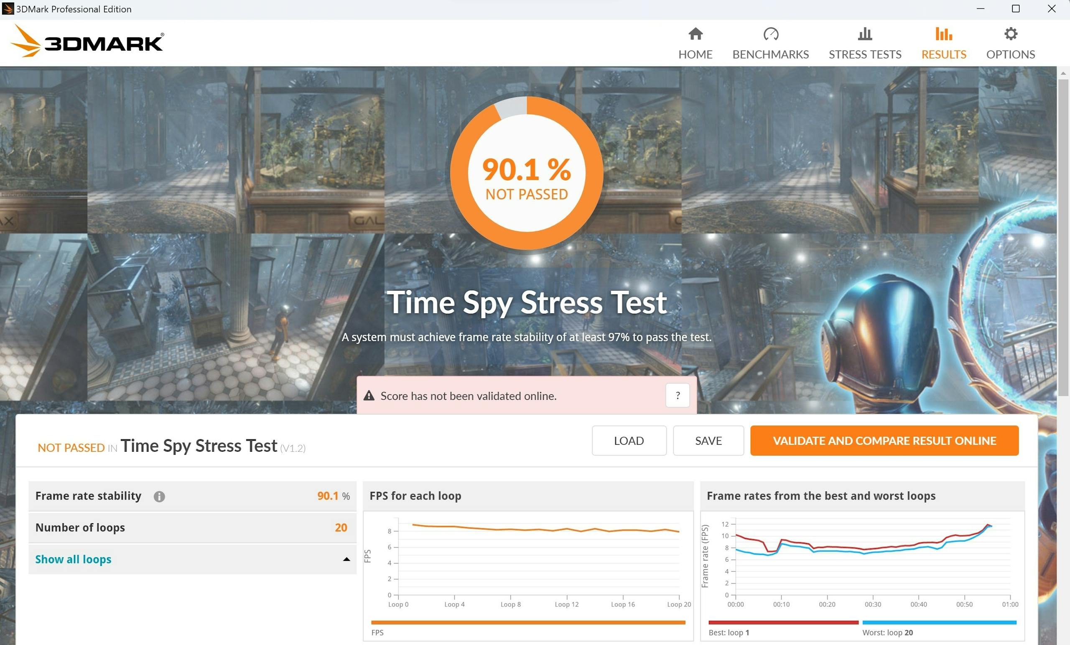Toggle the blue Worst loop 20 legend
This screenshot has height=645, width=1070.
(939, 622)
